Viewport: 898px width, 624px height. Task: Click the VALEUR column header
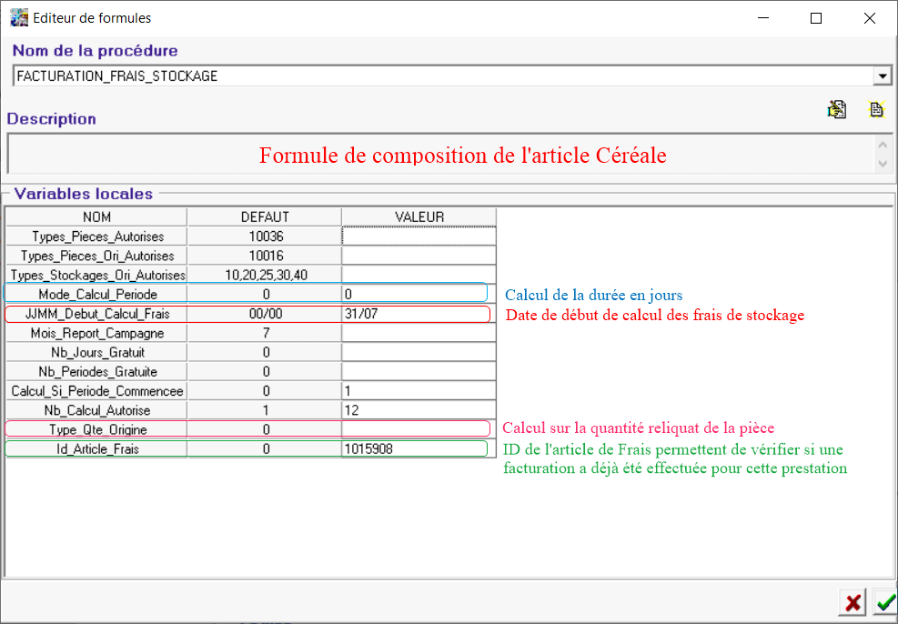point(419,216)
